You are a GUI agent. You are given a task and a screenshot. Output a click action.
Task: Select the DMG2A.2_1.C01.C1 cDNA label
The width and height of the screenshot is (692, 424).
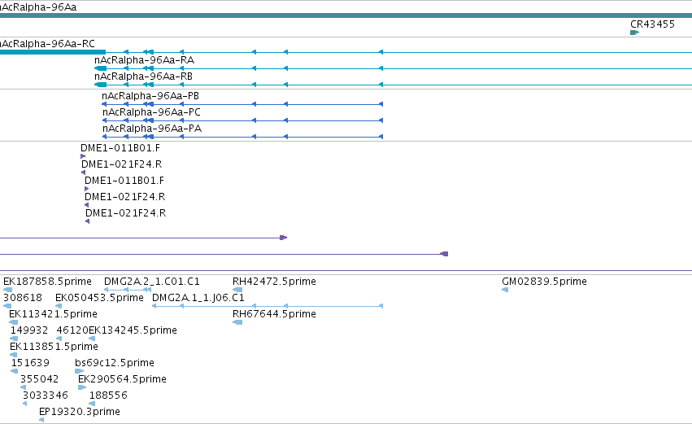[152, 282]
